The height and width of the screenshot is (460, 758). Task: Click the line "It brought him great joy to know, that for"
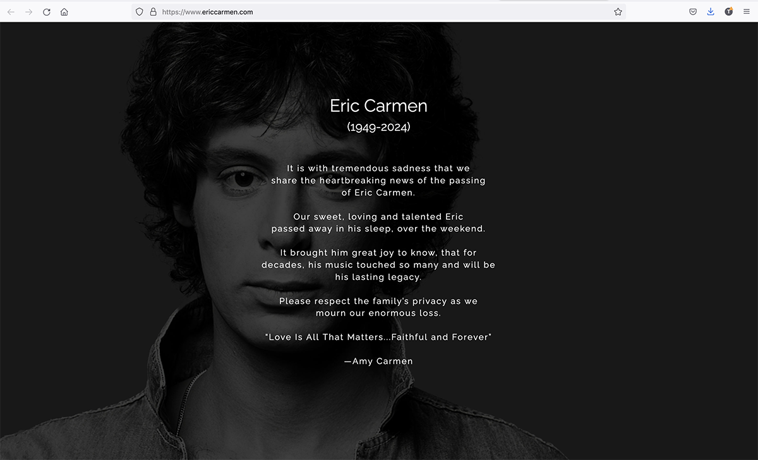coord(378,253)
